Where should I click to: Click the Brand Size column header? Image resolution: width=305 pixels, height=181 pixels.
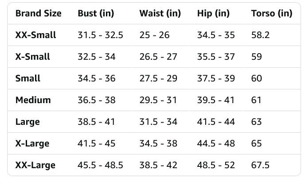pos(38,13)
